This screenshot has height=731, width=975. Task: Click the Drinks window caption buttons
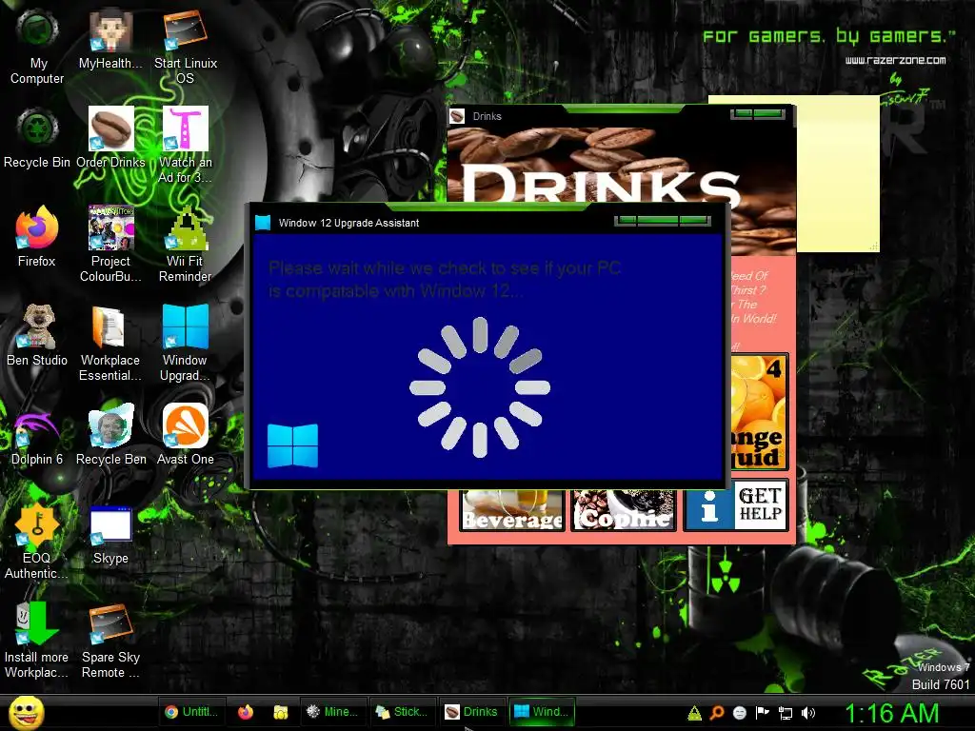(757, 114)
